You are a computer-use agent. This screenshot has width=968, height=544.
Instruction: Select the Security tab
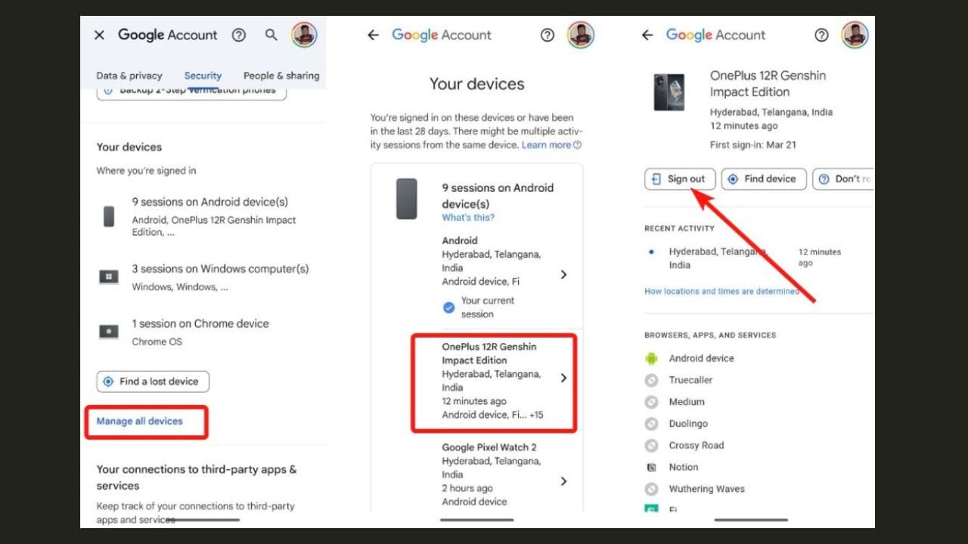203,76
